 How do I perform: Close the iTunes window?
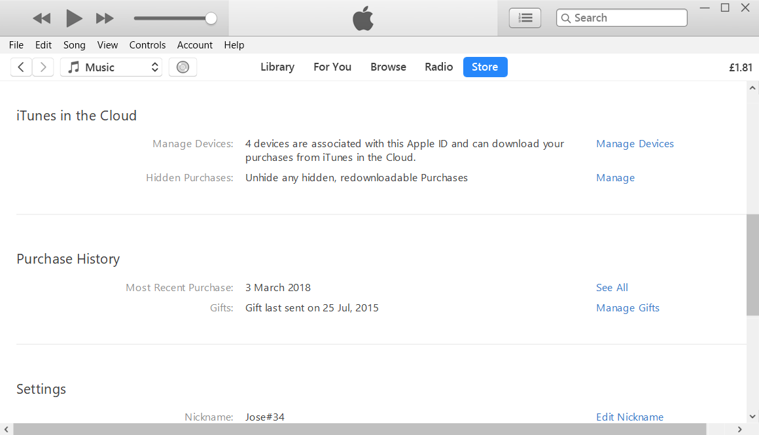[x=745, y=8]
